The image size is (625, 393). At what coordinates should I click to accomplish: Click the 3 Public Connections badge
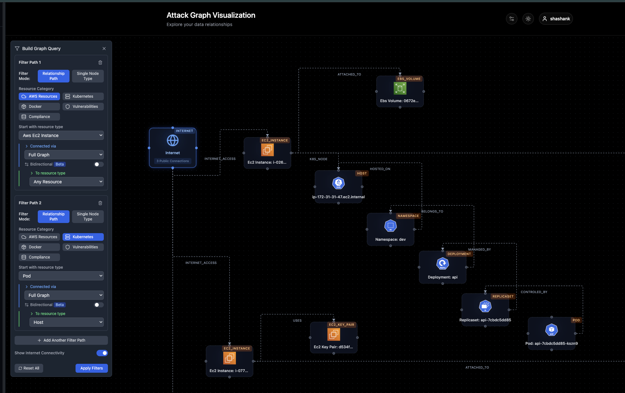pyautogui.click(x=173, y=161)
